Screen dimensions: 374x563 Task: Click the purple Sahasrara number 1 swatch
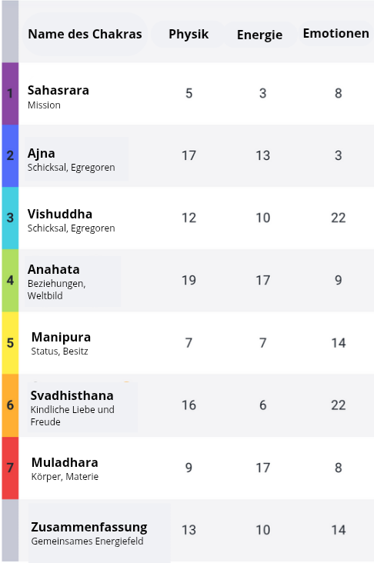pos(10,93)
